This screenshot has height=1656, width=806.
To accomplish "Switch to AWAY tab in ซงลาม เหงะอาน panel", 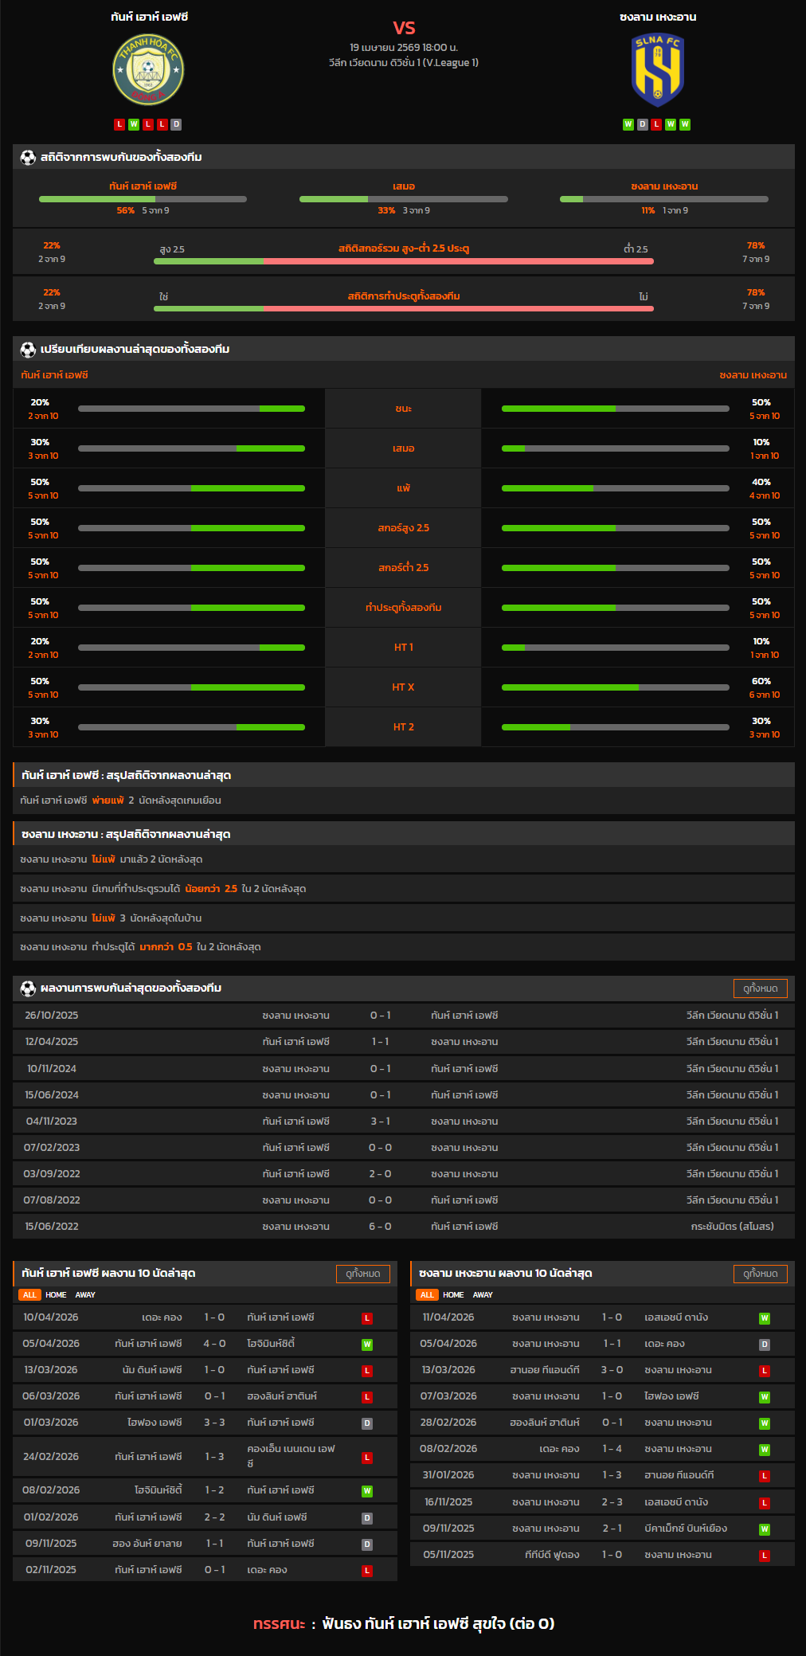I will coord(483,1295).
